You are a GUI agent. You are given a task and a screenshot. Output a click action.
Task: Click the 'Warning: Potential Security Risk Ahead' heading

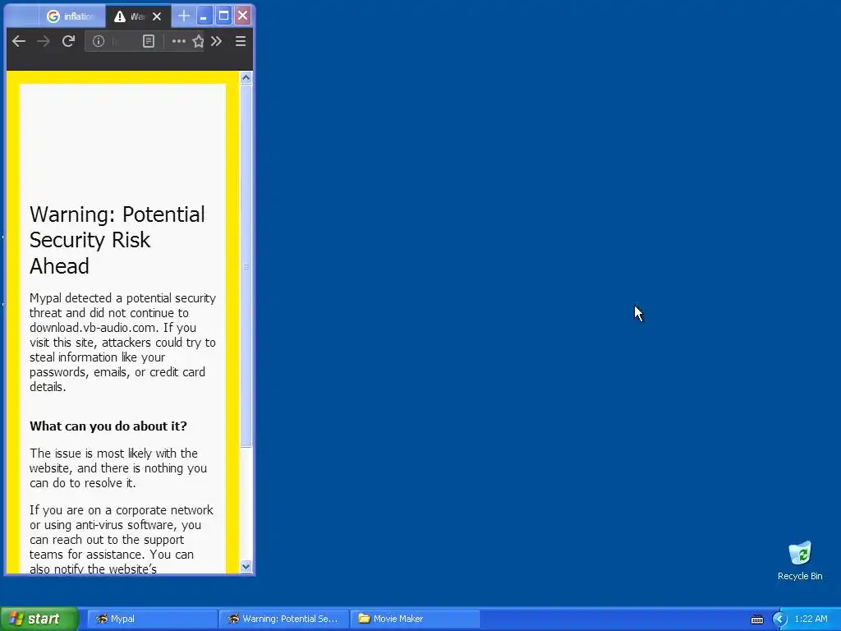point(117,240)
